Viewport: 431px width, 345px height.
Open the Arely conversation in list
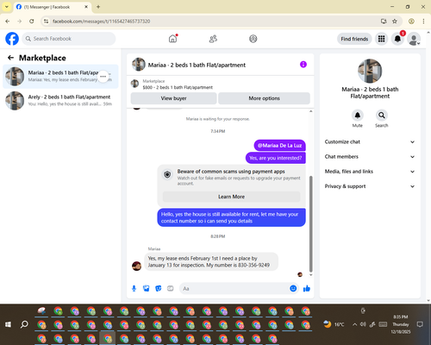[x=60, y=101]
